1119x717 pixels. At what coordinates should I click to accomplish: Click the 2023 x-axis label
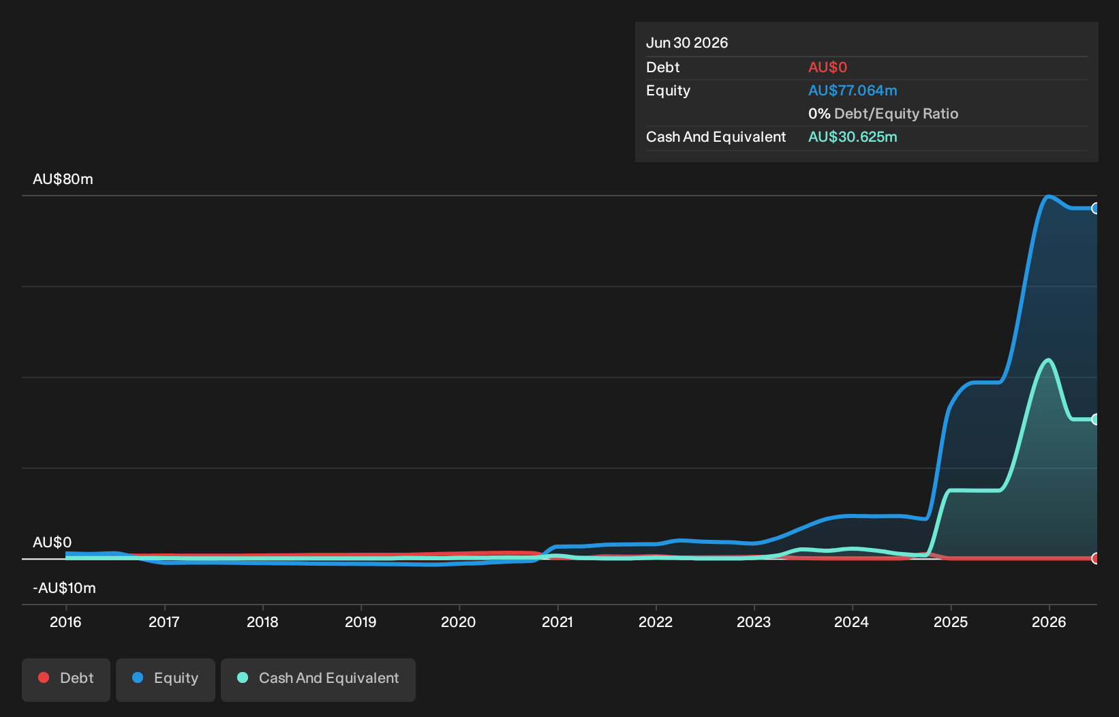click(x=754, y=622)
